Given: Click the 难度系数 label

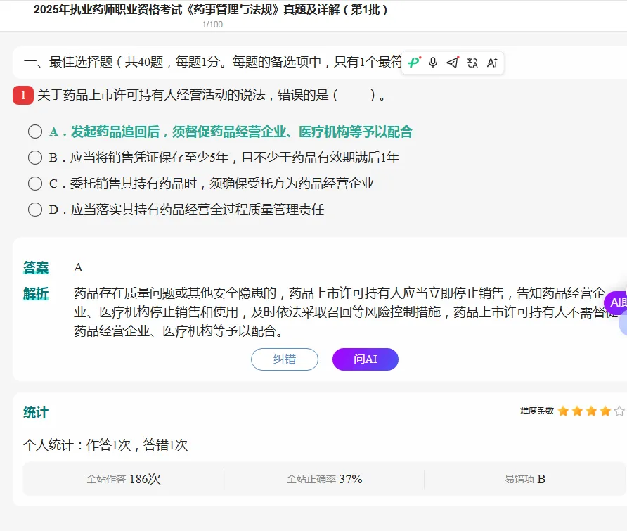Looking at the screenshot, I should (536, 411).
